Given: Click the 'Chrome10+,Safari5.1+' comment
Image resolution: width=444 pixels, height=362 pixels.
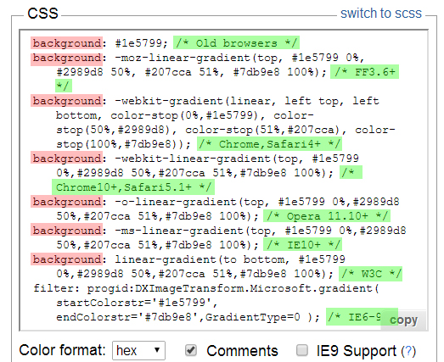Looking at the screenshot, I should click(x=133, y=187).
